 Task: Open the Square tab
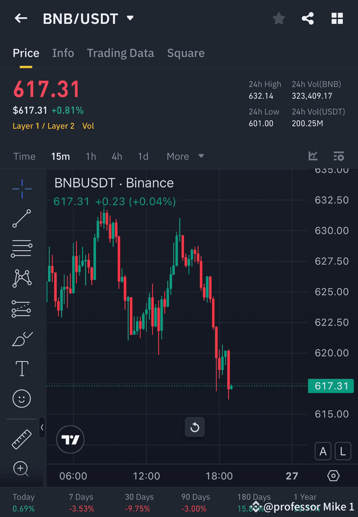pyautogui.click(x=185, y=53)
